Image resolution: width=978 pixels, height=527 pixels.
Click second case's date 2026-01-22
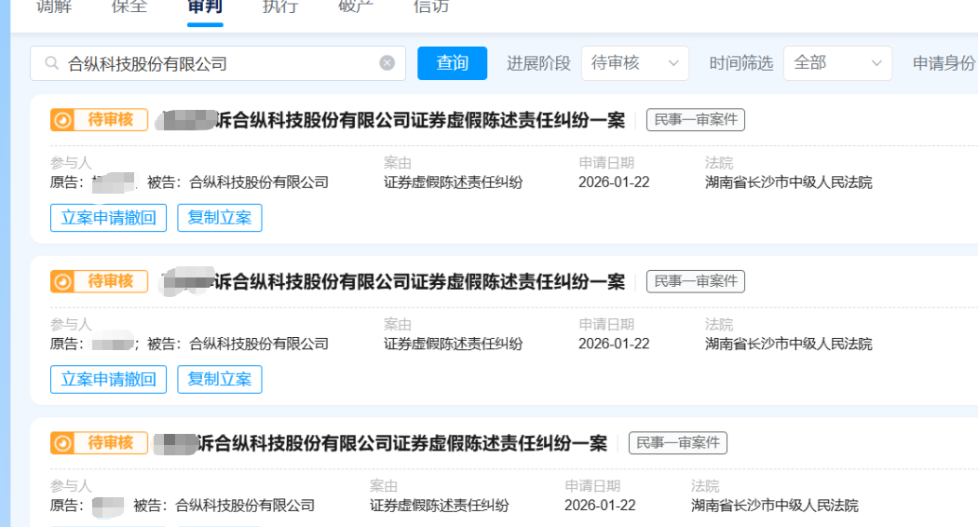click(614, 344)
